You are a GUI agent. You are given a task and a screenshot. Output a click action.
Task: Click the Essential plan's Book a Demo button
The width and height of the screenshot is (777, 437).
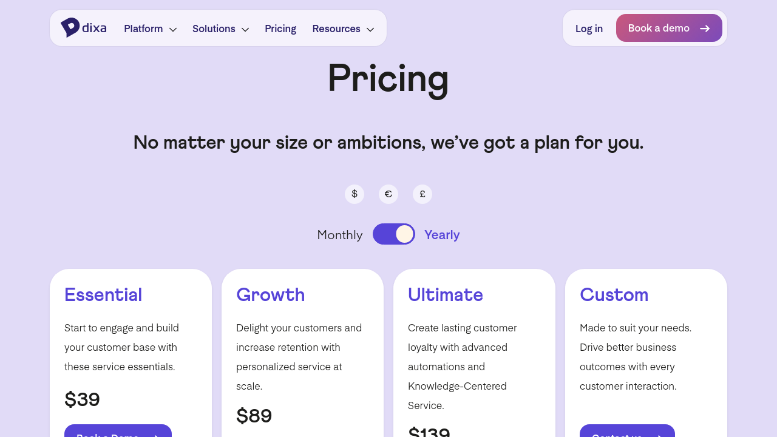[x=118, y=432]
